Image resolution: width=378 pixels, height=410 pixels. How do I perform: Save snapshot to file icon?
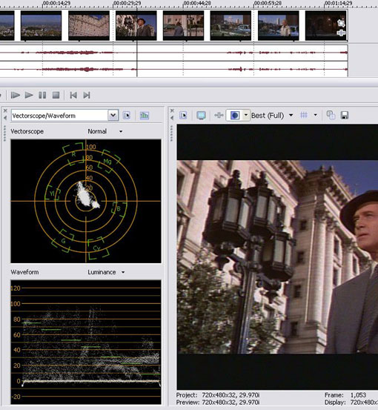point(345,116)
